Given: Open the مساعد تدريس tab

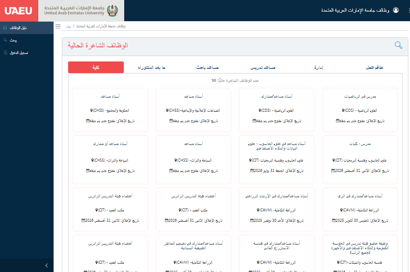Looking at the screenshot, I should (x=263, y=67).
